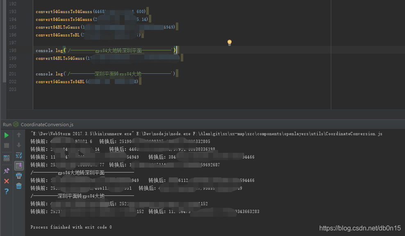Screen dimensions: 405x236
Task: Click console output line ending 59692687
Action: [125, 165]
